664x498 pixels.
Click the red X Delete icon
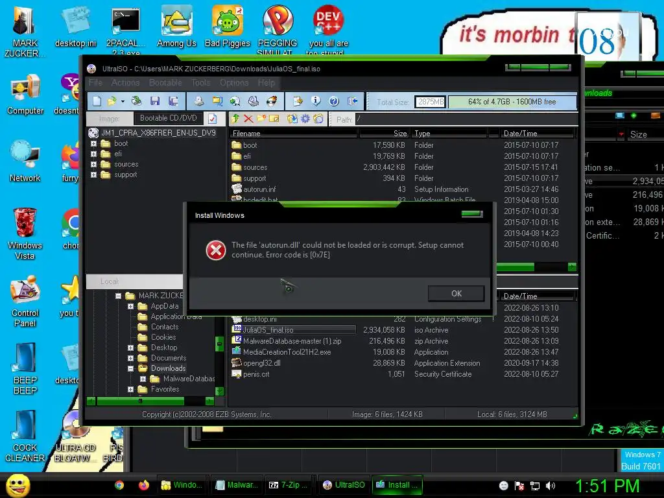(248, 119)
